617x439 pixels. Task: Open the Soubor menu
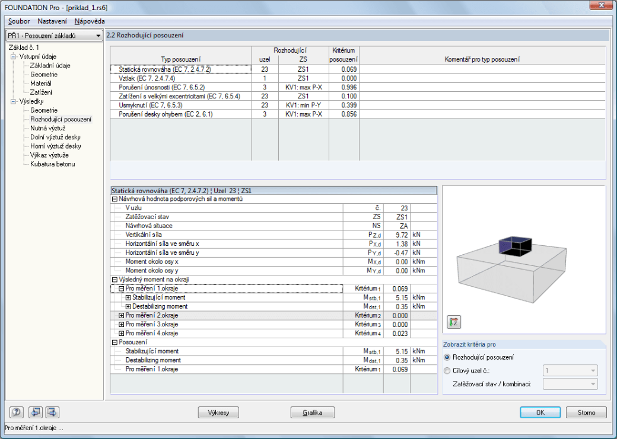pos(19,21)
